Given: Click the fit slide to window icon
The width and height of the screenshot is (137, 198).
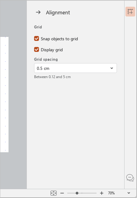Looking at the screenshot, I should click(x=54, y=193).
